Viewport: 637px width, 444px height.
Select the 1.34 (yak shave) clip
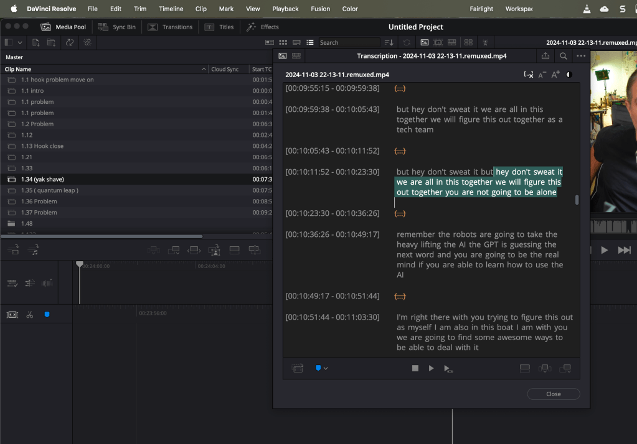point(136,179)
